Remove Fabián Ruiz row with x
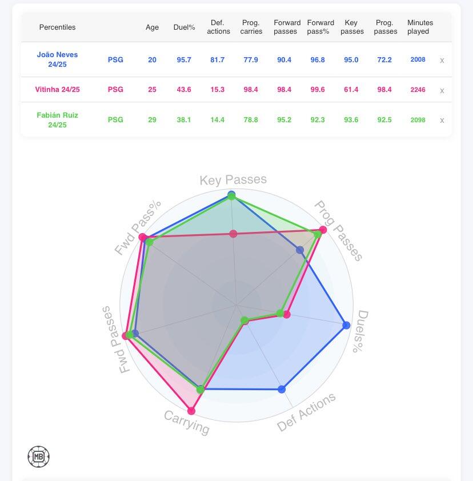Screen dimensions: 473x481 point(442,120)
